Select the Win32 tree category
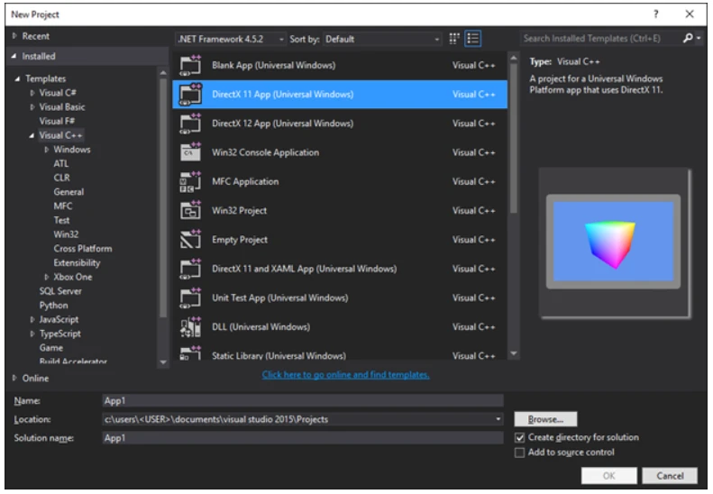Image resolution: width=713 pixels, height=494 pixels. [x=66, y=234]
